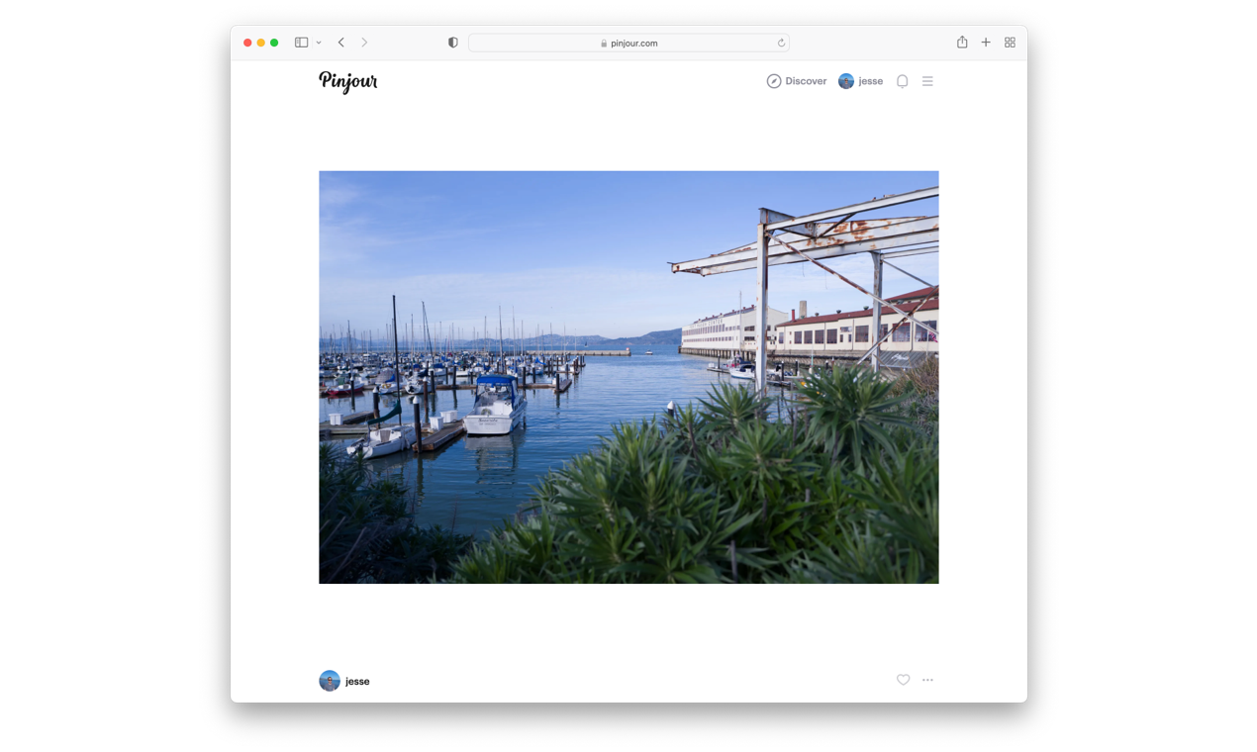Screen dimensions: 1257x752
Task: Open Safari tab overview grid icon
Action: 1010,42
